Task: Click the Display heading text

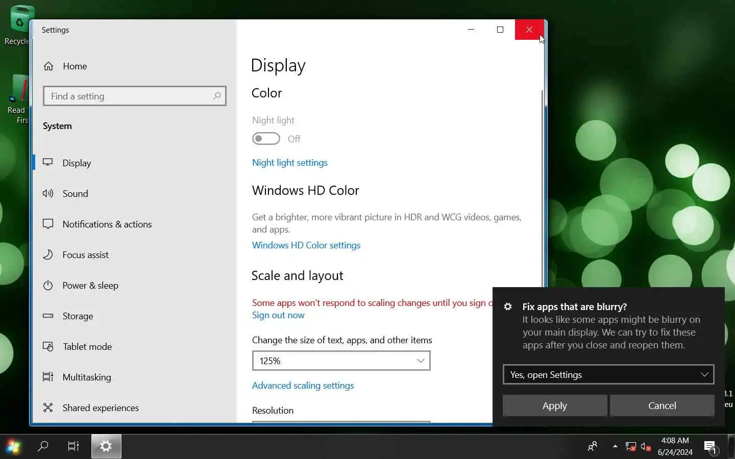Action: (278, 65)
